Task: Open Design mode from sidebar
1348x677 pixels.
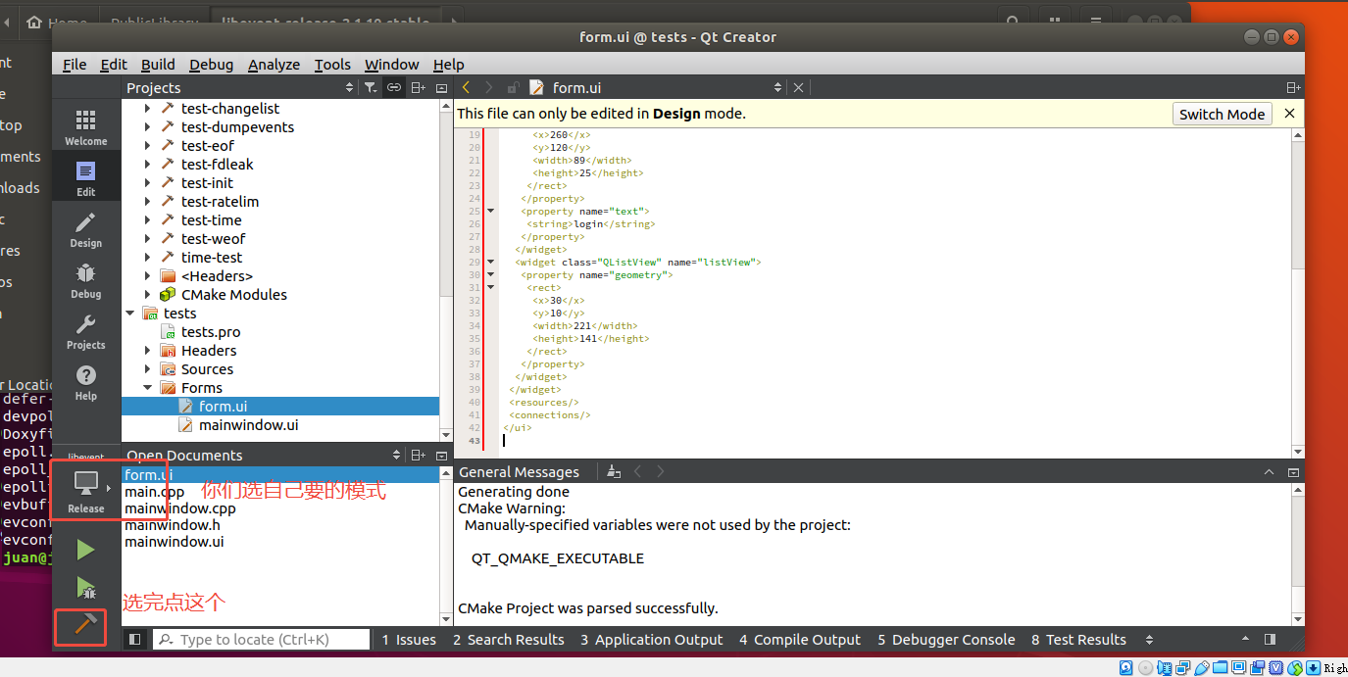Action: tap(85, 229)
